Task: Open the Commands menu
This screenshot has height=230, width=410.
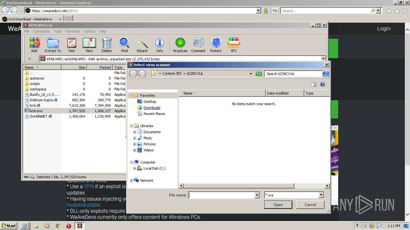Action: 41,31
